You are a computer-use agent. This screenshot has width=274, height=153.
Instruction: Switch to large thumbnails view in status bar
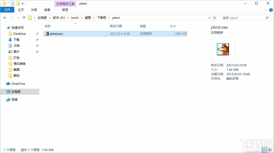270,150
